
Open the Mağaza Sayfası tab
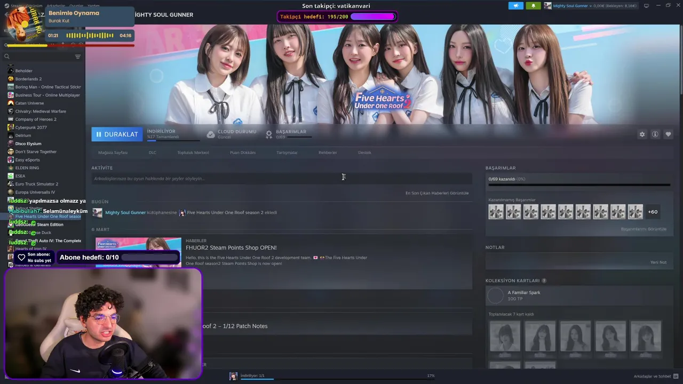point(113,153)
